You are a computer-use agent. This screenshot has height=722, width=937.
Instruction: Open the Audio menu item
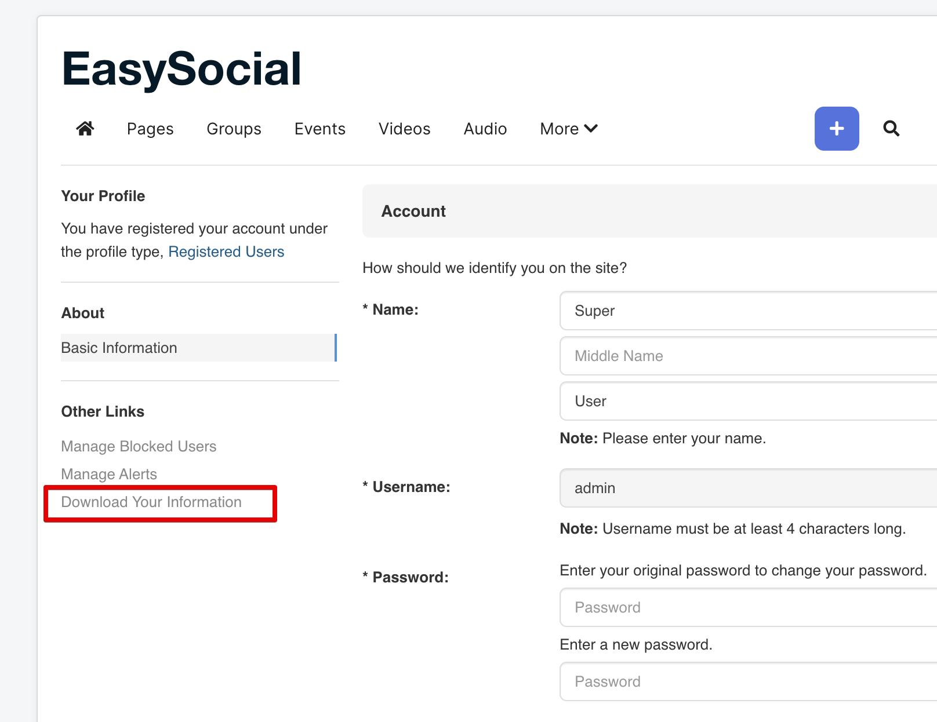click(x=485, y=129)
